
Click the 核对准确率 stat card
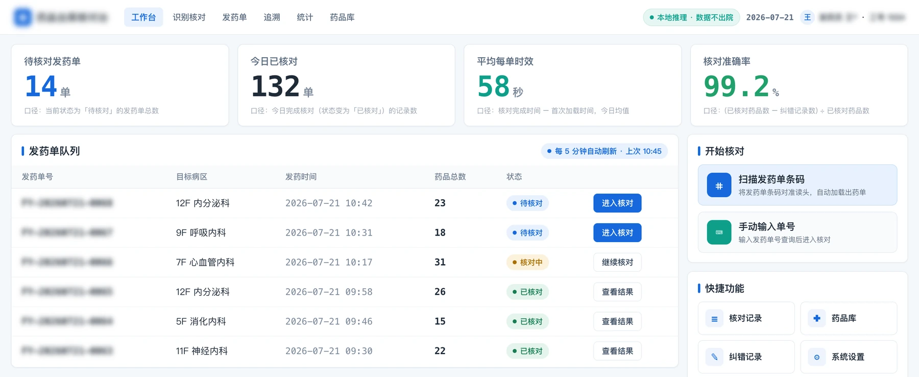point(799,85)
